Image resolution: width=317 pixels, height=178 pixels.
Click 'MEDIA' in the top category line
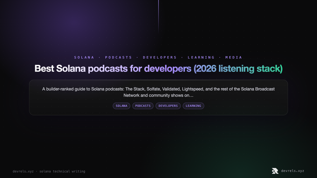pos(234,57)
